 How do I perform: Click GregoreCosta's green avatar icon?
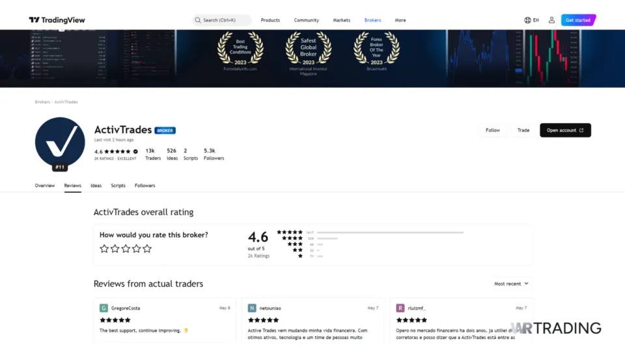(x=104, y=308)
